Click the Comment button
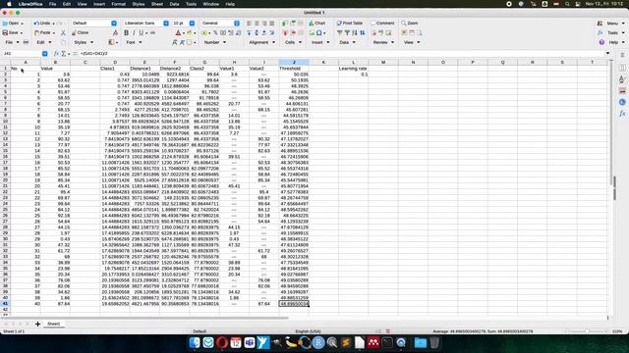Image resolution: width=629 pixels, height=353 pixels. [382, 24]
